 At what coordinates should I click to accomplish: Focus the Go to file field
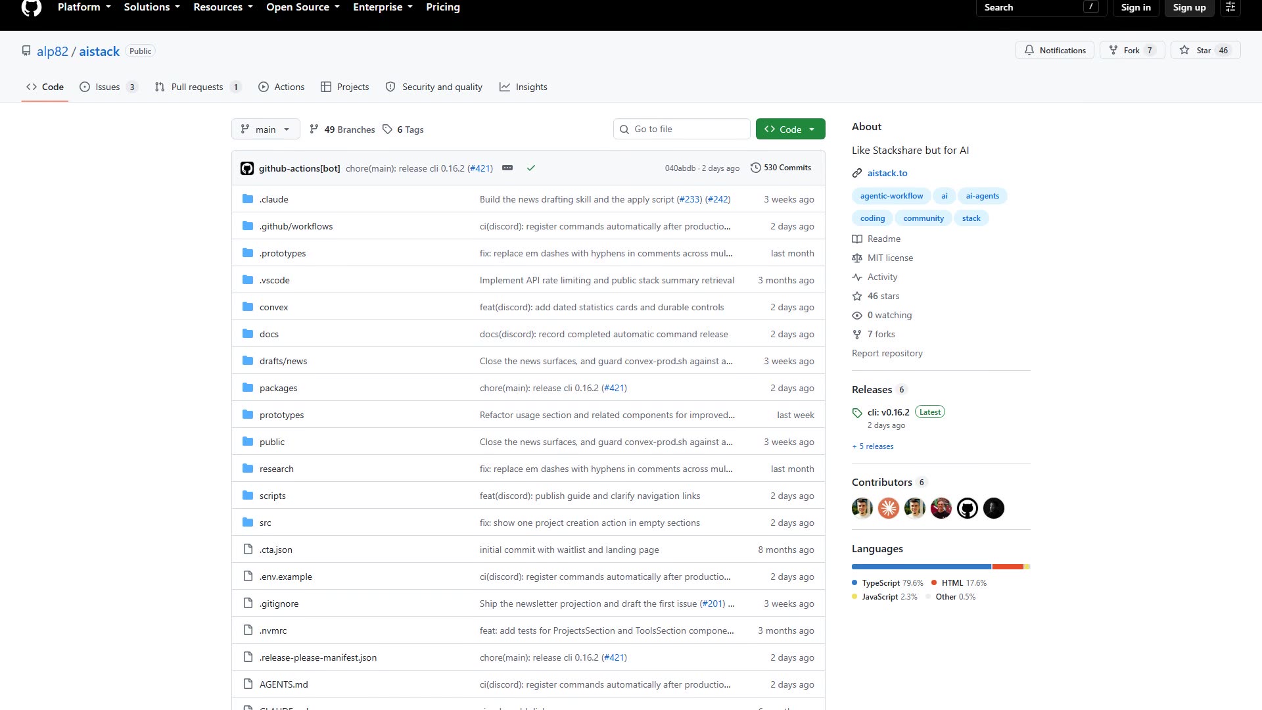click(x=682, y=129)
